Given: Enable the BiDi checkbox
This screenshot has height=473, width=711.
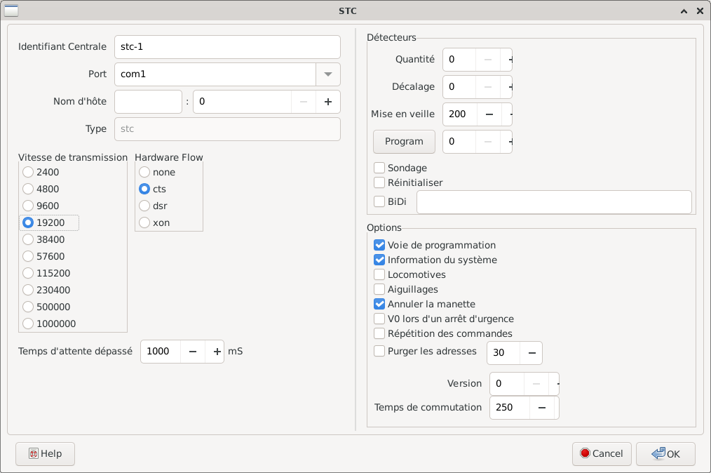Looking at the screenshot, I should tap(379, 202).
